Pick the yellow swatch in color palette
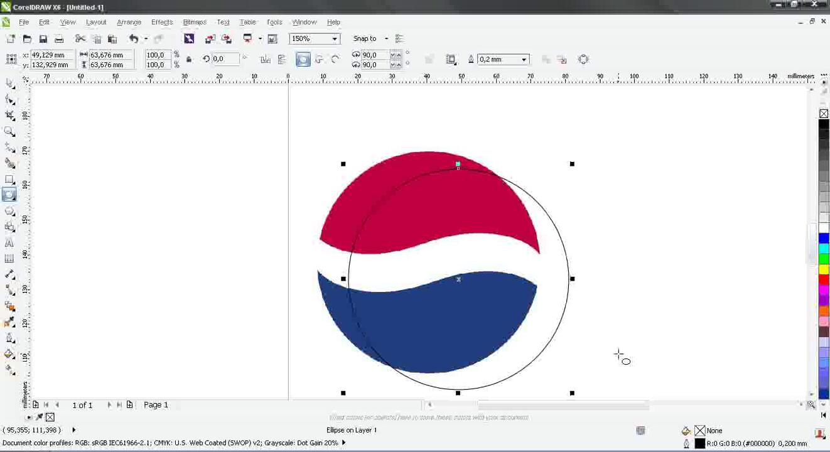The image size is (830, 452). 824,269
